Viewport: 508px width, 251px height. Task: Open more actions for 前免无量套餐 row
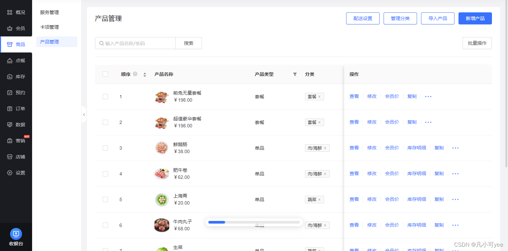pos(428,97)
